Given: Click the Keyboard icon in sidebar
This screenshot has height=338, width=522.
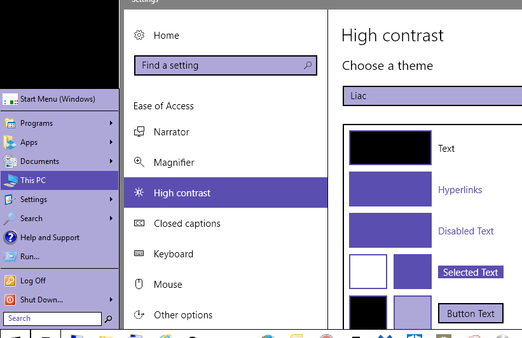Looking at the screenshot, I should (x=139, y=253).
